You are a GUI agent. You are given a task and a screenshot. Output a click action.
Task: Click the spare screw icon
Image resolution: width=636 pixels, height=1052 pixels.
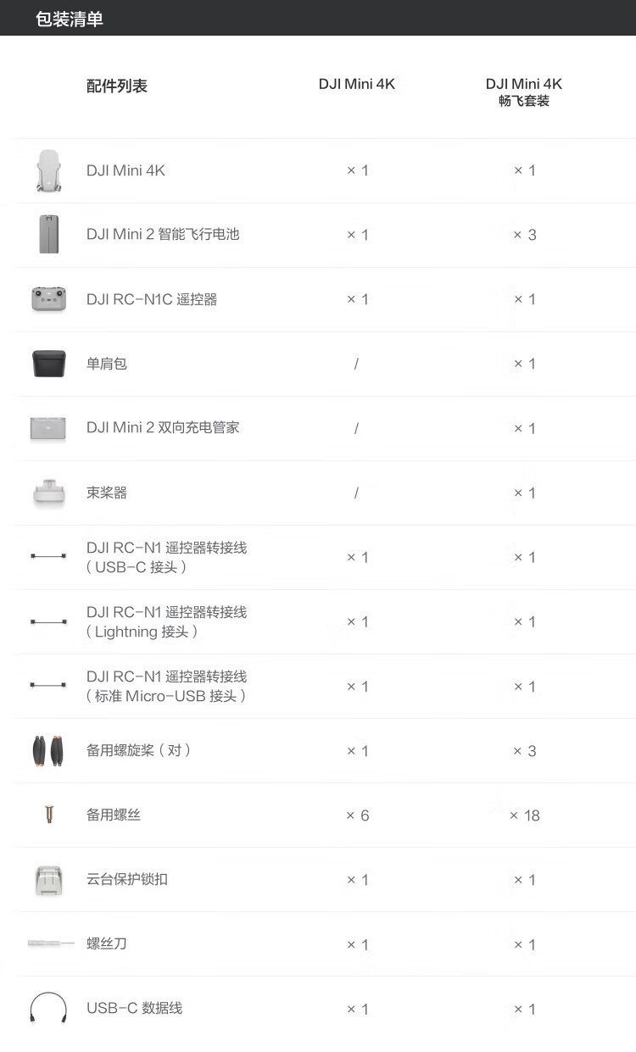pos(48,815)
